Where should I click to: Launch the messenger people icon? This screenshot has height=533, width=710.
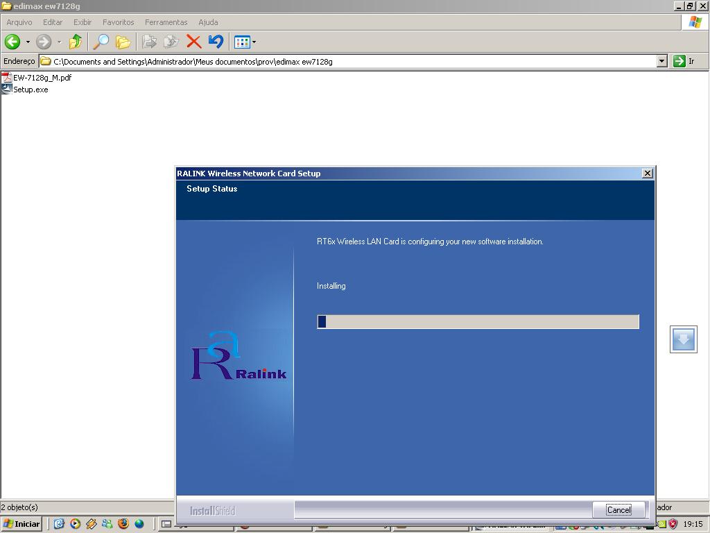pos(107,524)
